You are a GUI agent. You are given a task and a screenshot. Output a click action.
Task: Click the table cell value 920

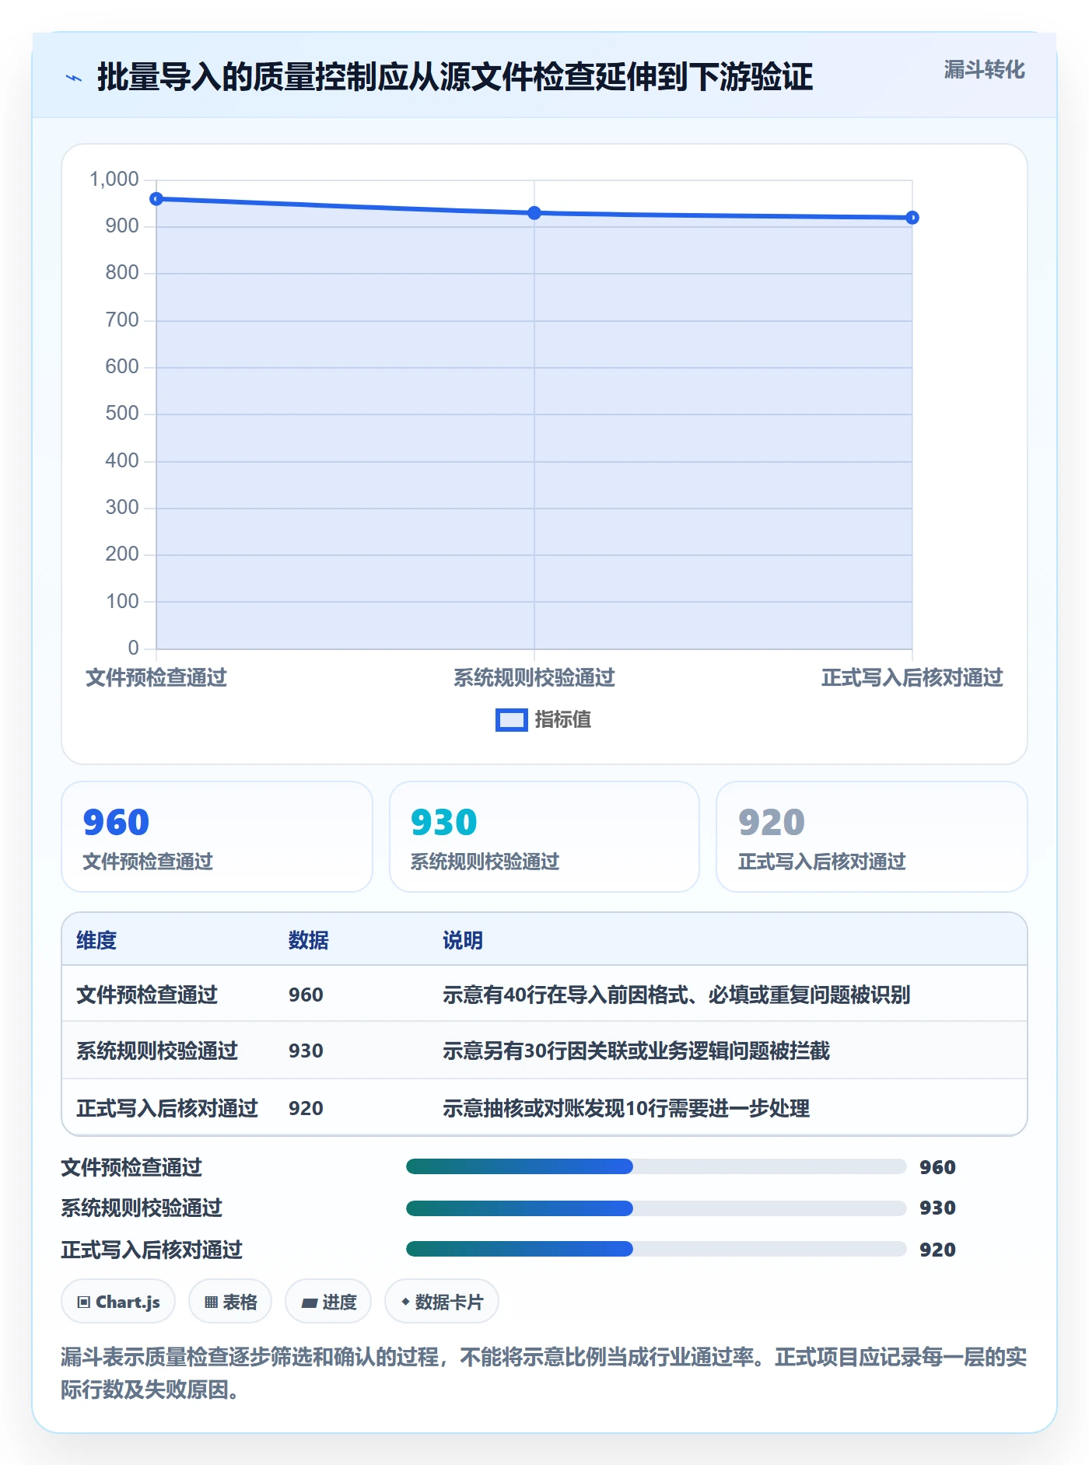pyautogui.click(x=306, y=1108)
